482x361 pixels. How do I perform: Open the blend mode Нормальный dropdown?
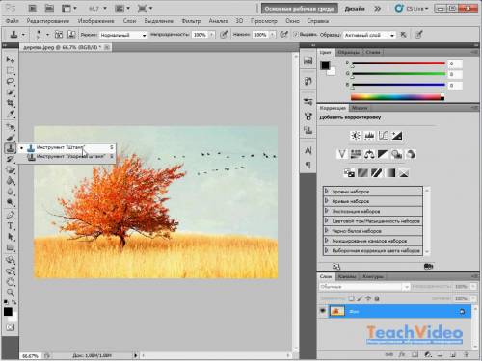[123, 35]
